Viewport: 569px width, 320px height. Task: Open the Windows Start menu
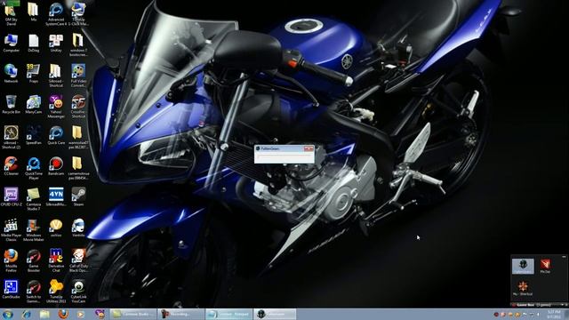coord(8,314)
